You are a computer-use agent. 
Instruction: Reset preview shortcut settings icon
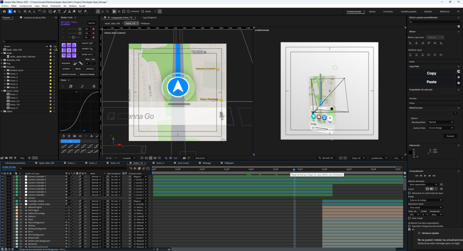(x=441, y=184)
